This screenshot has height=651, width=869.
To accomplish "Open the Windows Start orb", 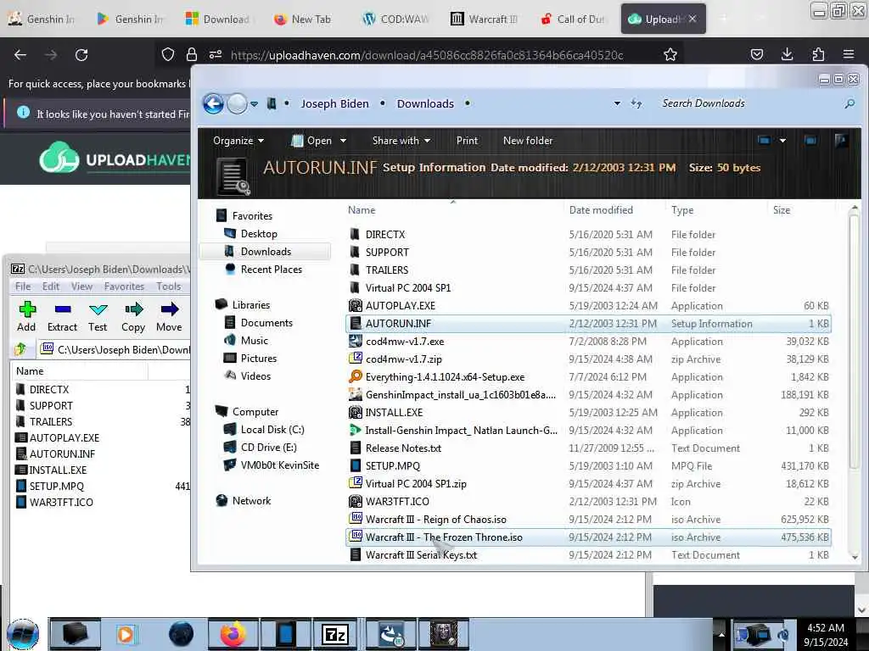I will click(23, 634).
